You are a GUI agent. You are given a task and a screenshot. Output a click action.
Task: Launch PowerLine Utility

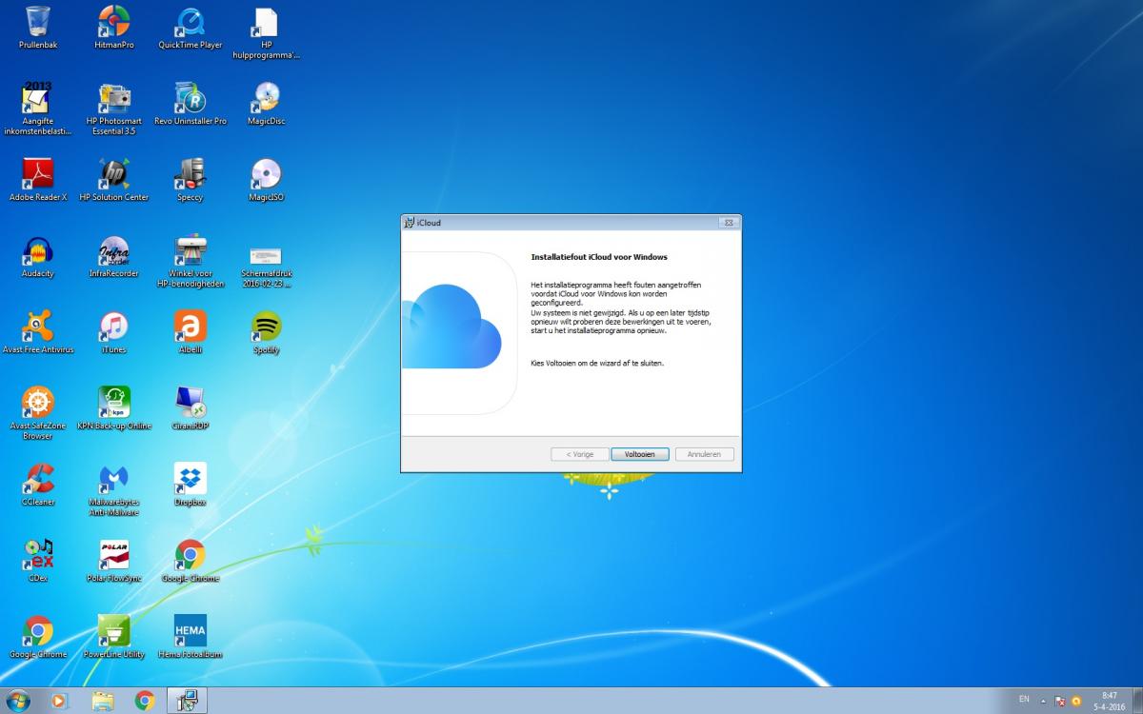114,637
